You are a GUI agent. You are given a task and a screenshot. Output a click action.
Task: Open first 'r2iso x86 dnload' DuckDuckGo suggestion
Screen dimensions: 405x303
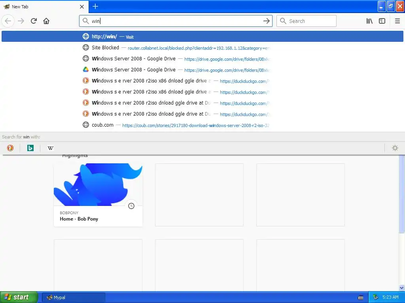coord(202,80)
